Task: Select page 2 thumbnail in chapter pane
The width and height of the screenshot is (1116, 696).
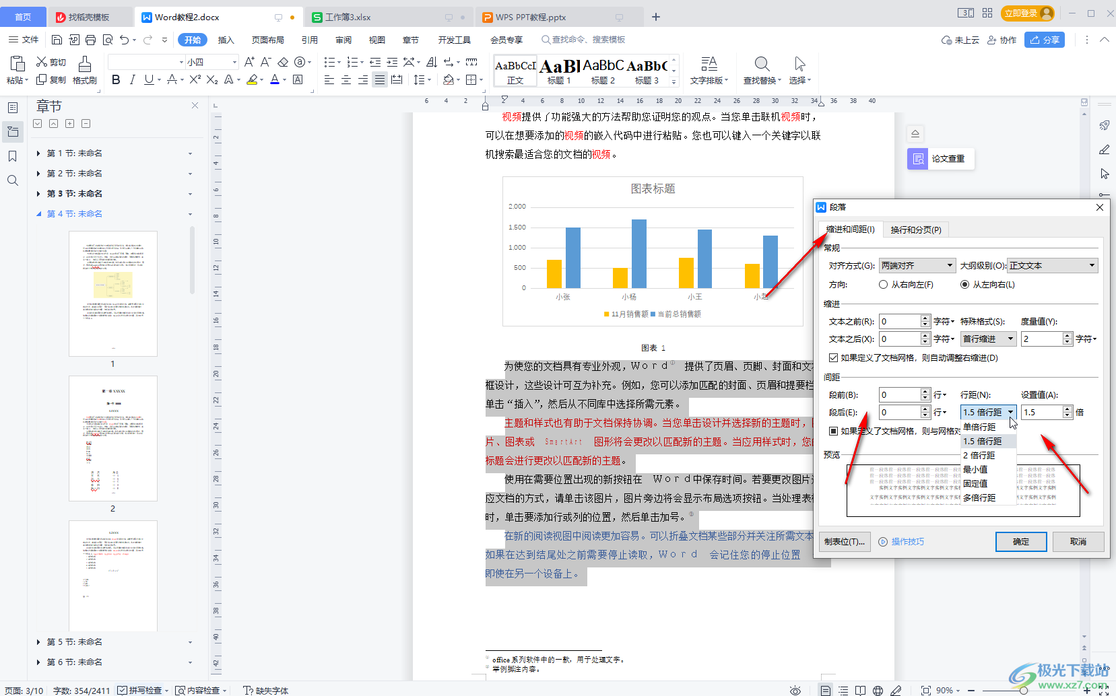Action: (113, 438)
